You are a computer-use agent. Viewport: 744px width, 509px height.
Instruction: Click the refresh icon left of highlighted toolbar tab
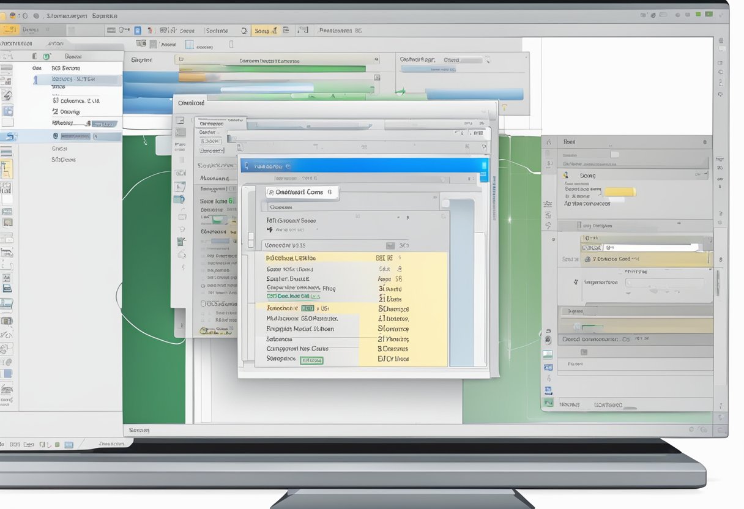pyautogui.click(x=244, y=30)
